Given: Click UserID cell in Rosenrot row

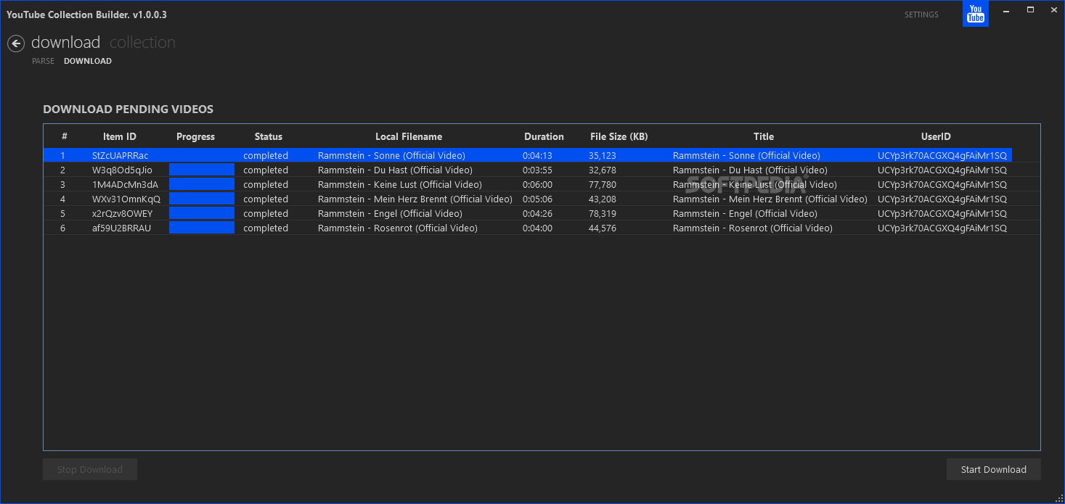Looking at the screenshot, I should [942, 228].
